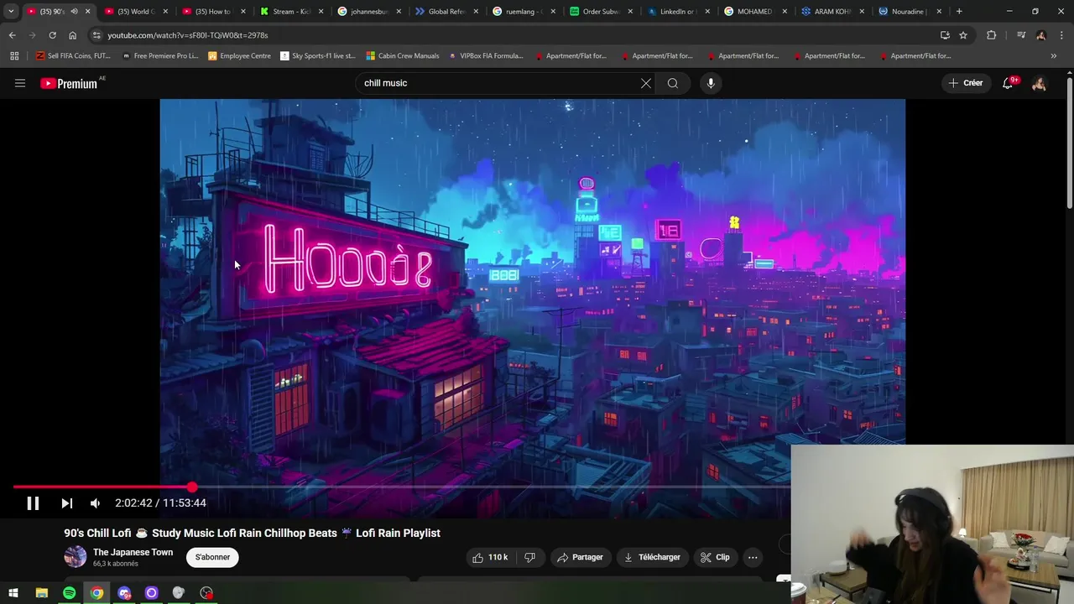
Task: Open tab search dropdown arrow
Action: [x=11, y=11]
